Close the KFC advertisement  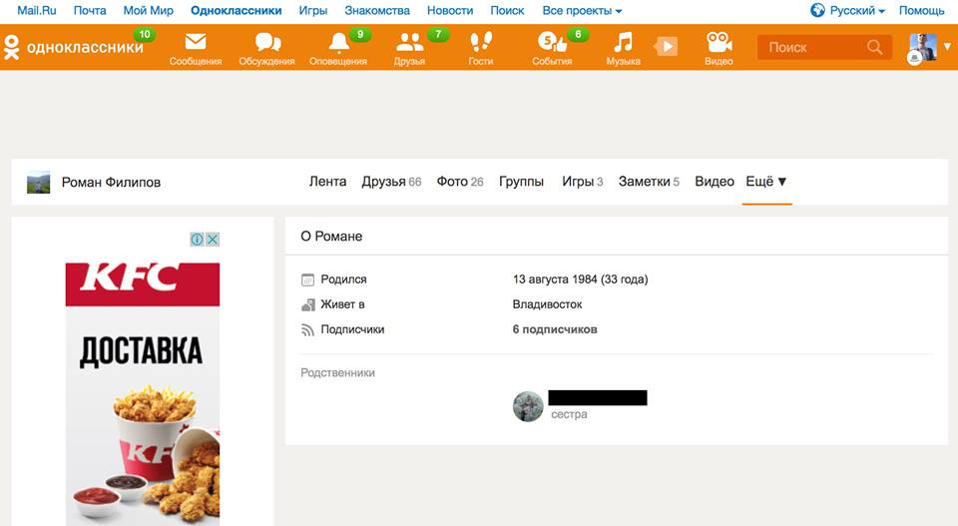(x=213, y=240)
